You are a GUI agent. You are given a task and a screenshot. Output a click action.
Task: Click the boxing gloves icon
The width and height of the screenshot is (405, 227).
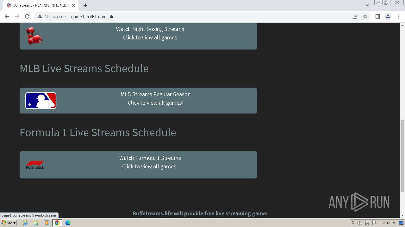pos(34,36)
